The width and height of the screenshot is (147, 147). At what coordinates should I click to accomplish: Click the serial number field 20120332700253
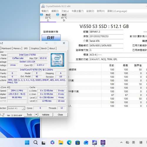coord(106,36)
